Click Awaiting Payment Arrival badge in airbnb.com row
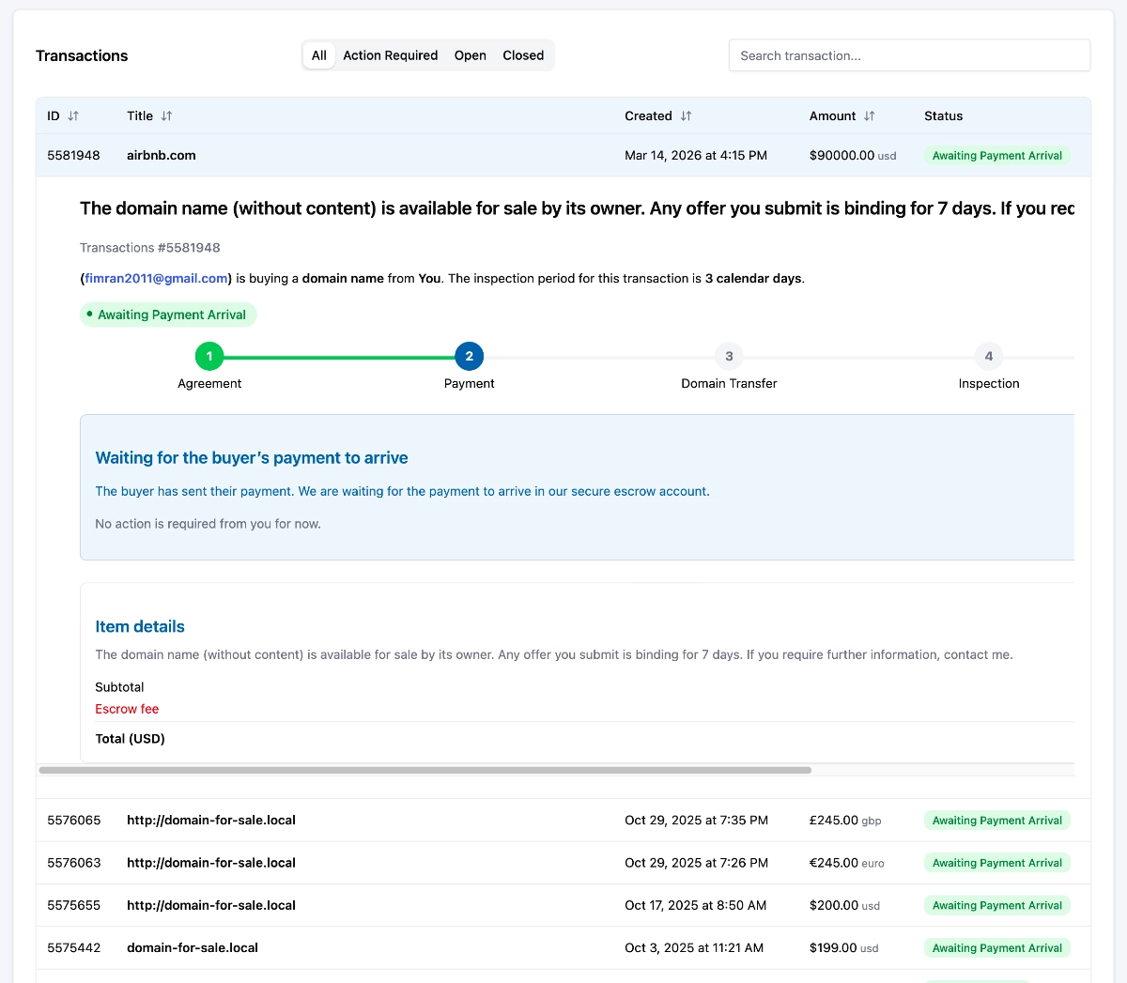 (996, 156)
